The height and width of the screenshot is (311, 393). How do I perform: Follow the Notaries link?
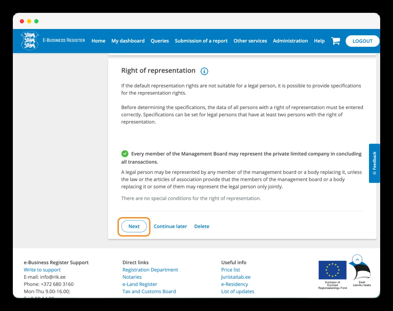[132, 277]
